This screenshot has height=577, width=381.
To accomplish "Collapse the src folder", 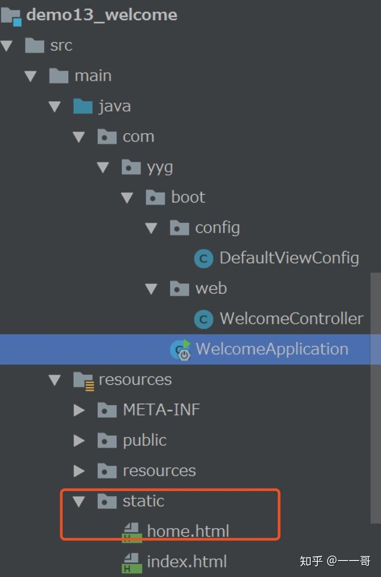I will (x=7, y=46).
